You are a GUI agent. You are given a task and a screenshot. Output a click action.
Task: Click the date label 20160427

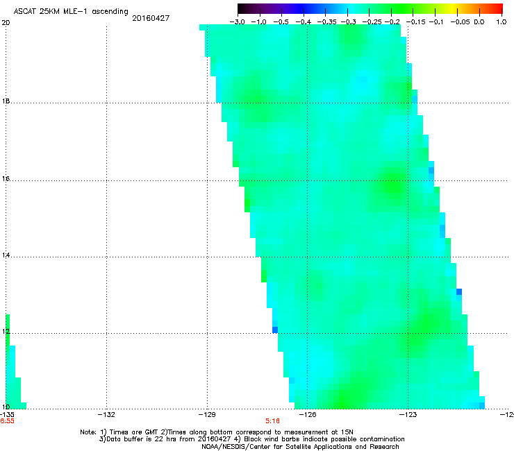pyautogui.click(x=151, y=18)
